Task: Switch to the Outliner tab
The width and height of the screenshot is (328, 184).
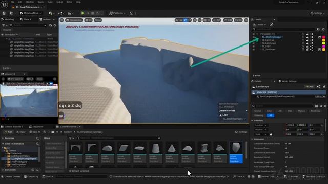Action: click(x=45, y=19)
